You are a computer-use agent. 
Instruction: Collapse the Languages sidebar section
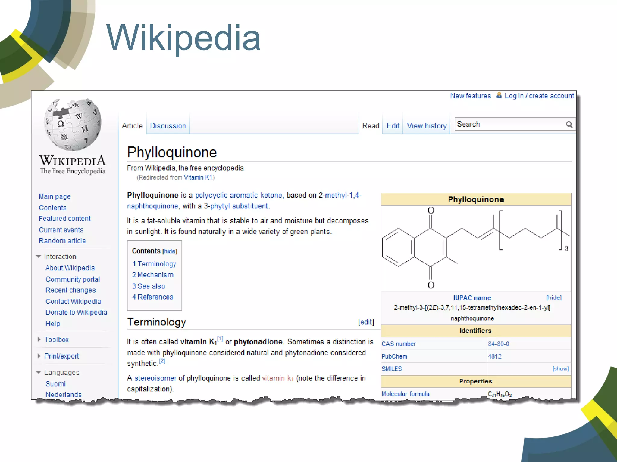coord(39,372)
